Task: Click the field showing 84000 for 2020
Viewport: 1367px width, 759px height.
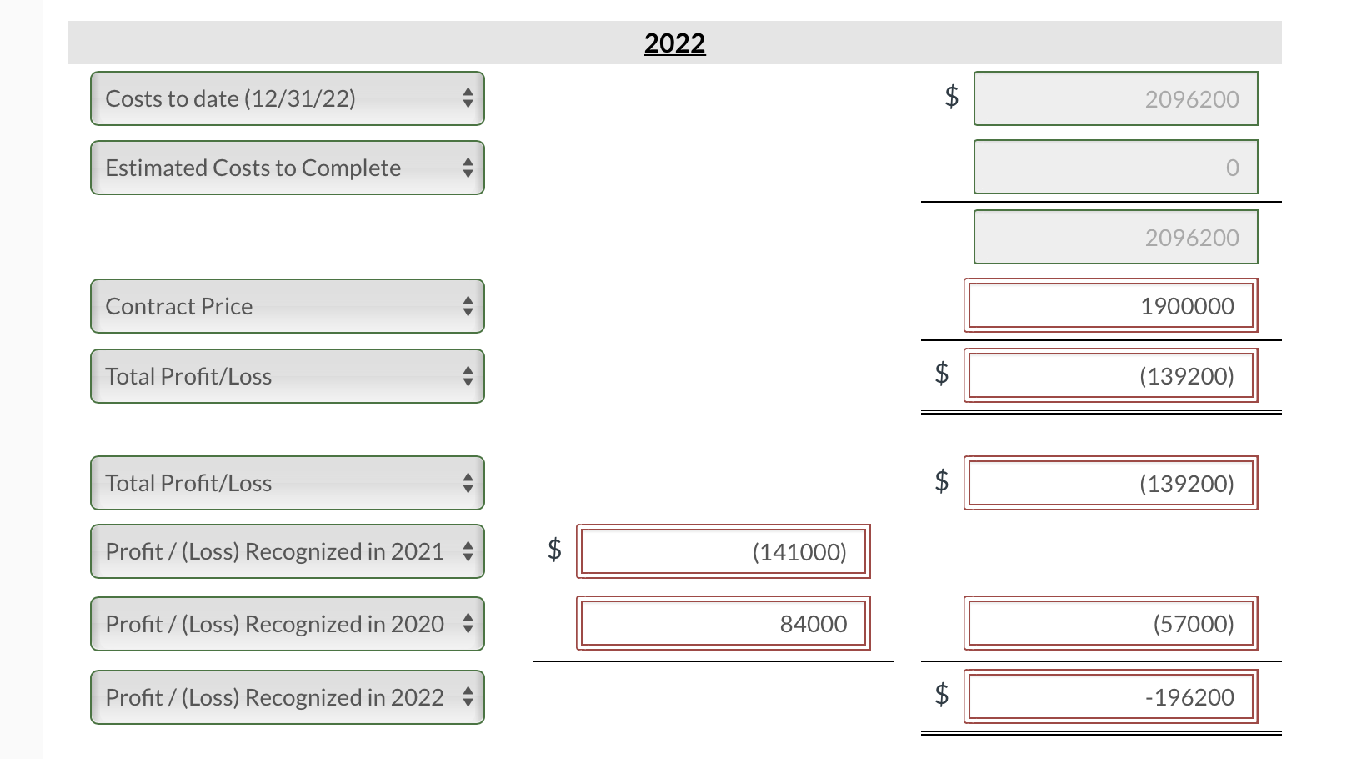Action: 723,623
